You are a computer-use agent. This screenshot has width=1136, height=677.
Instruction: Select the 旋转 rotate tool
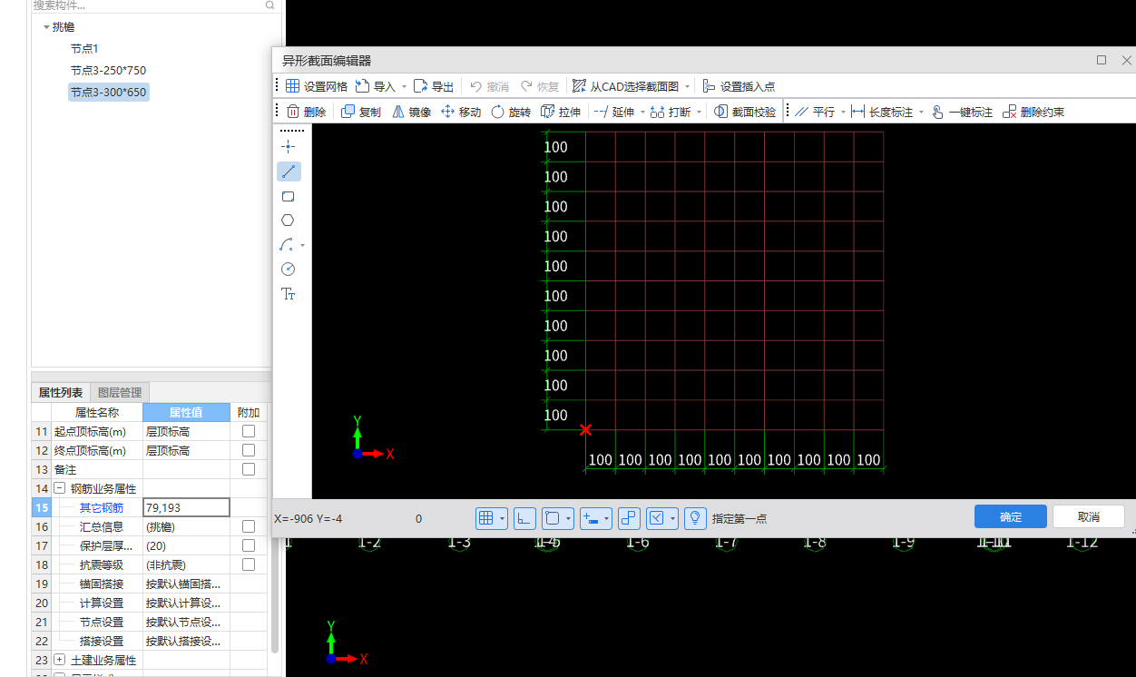(511, 112)
